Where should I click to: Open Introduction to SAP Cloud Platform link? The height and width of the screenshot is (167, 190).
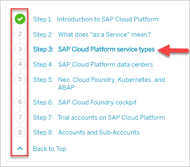click(x=108, y=19)
